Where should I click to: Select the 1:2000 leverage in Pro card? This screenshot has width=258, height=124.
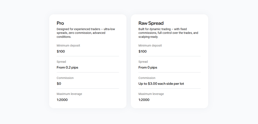pyautogui.click(x=62, y=100)
